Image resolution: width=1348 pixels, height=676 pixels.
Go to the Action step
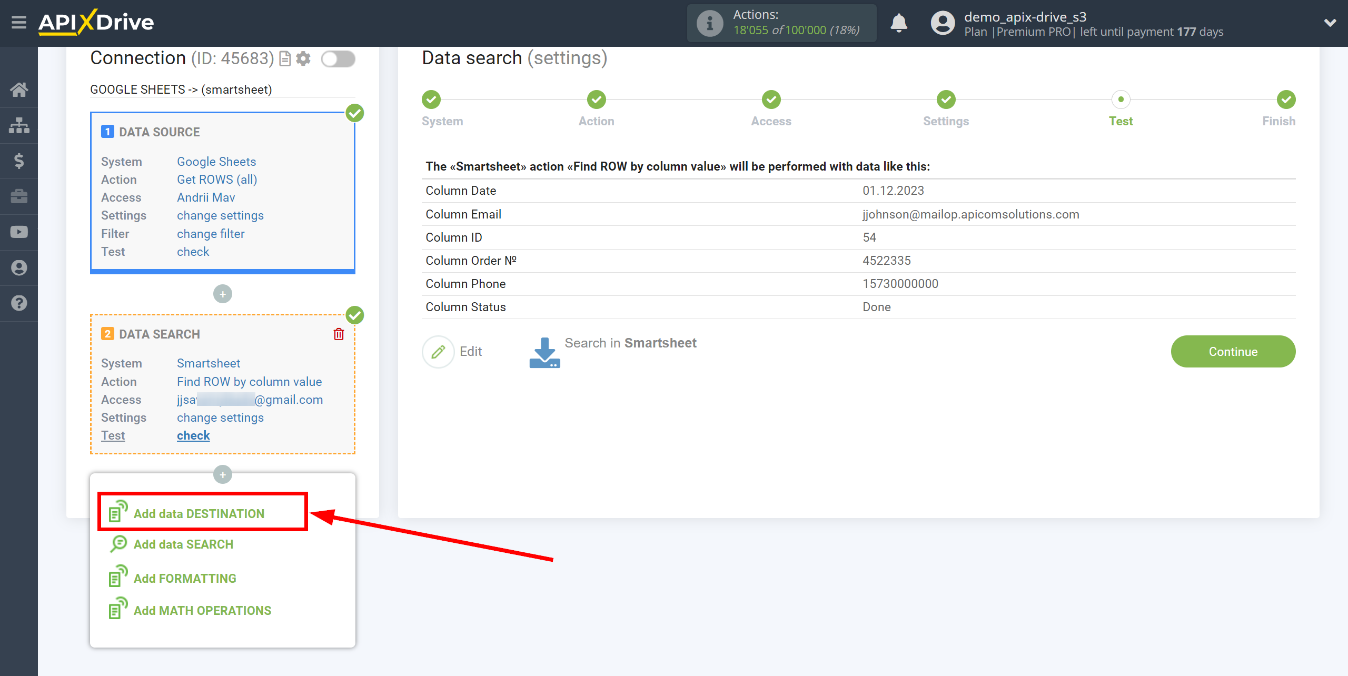[x=597, y=100]
